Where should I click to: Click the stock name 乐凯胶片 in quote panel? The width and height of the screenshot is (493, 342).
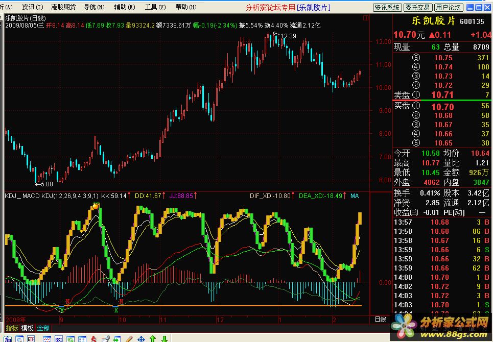tap(434, 21)
